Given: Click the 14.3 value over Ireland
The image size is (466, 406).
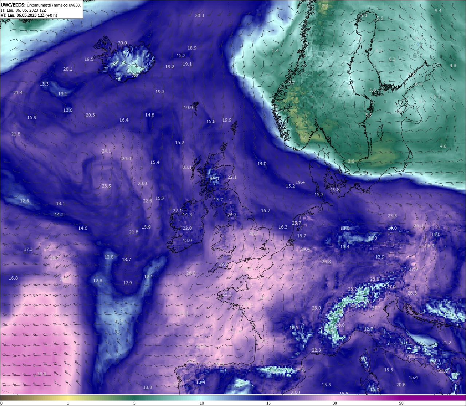Looking at the screenshot, I should tap(187, 214).
